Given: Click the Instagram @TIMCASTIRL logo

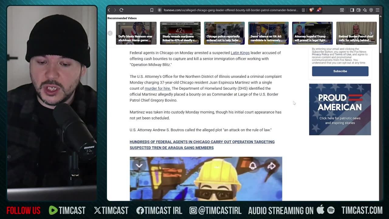Looking at the screenshot, I should (x=215, y=210).
